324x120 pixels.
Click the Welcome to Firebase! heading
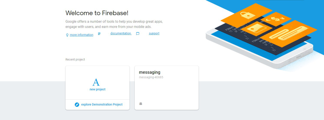[97, 13]
